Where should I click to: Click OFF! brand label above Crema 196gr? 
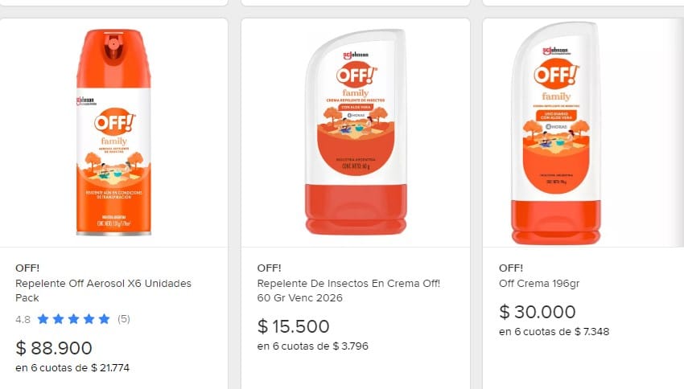pos(511,268)
